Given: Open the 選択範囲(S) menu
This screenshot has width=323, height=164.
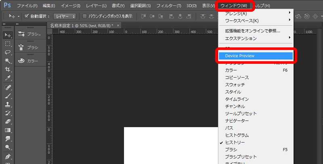Looking at the screenshot, I should (x=140, y=6).
